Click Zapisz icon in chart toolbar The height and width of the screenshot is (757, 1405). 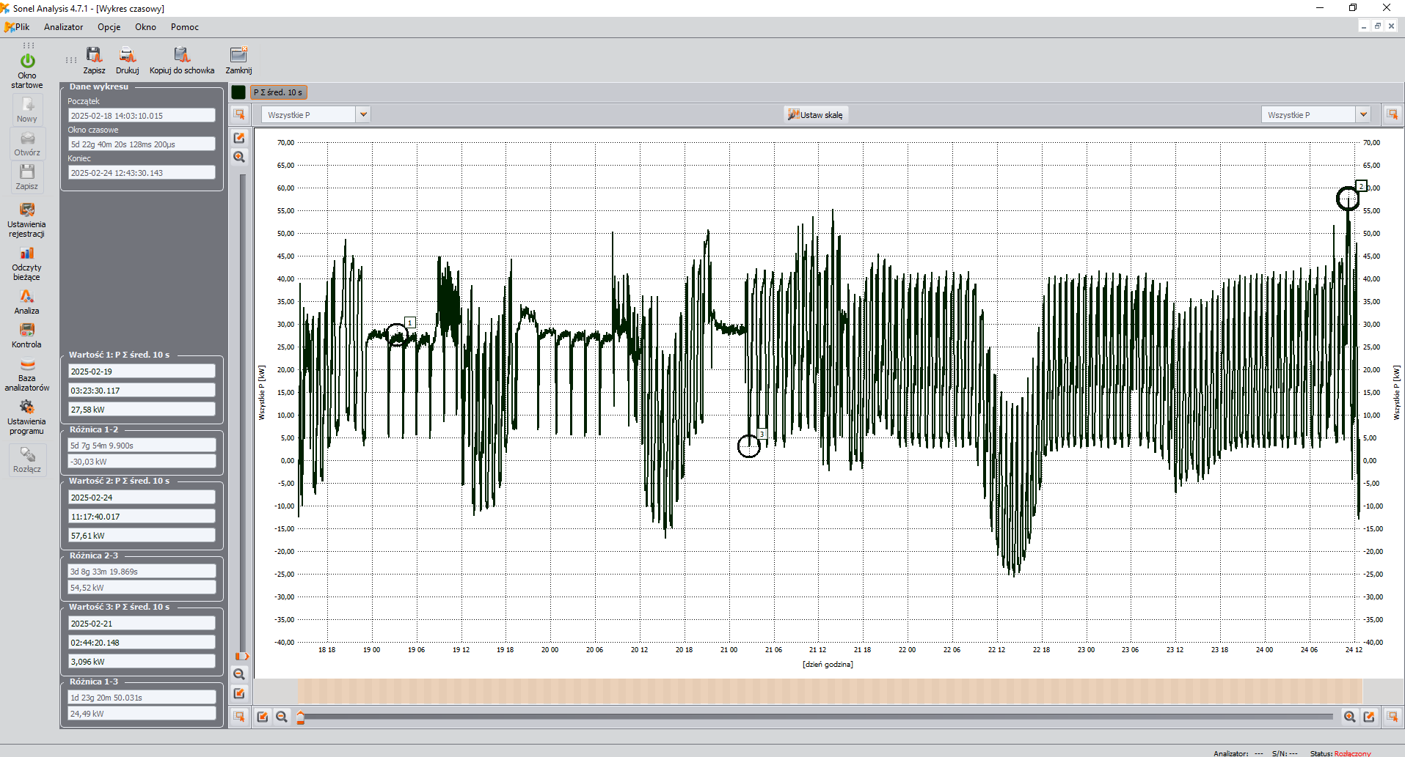point(94,56)
